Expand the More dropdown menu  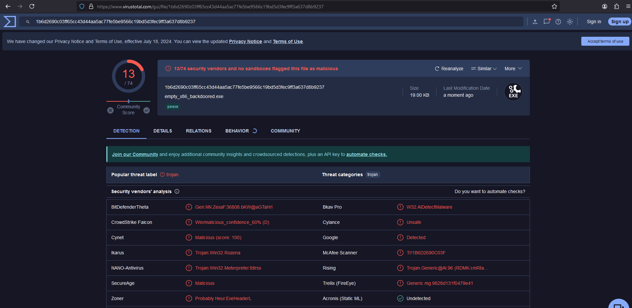click(x=513, y=69)
